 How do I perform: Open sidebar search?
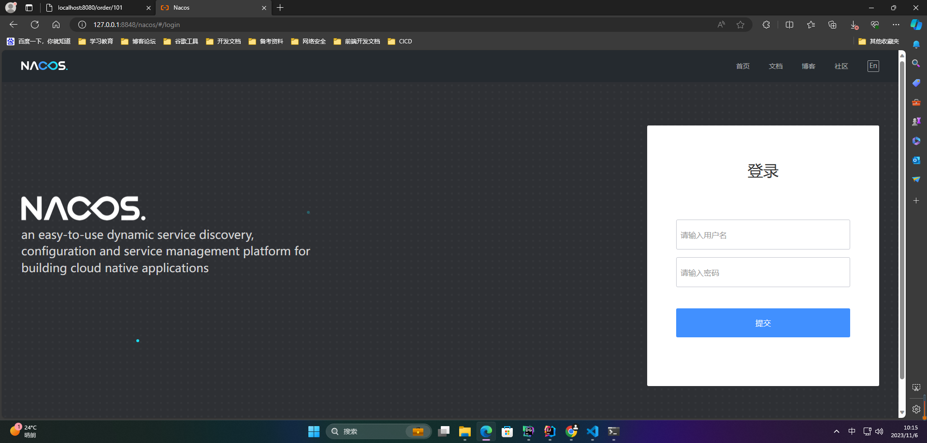point(916,64)
